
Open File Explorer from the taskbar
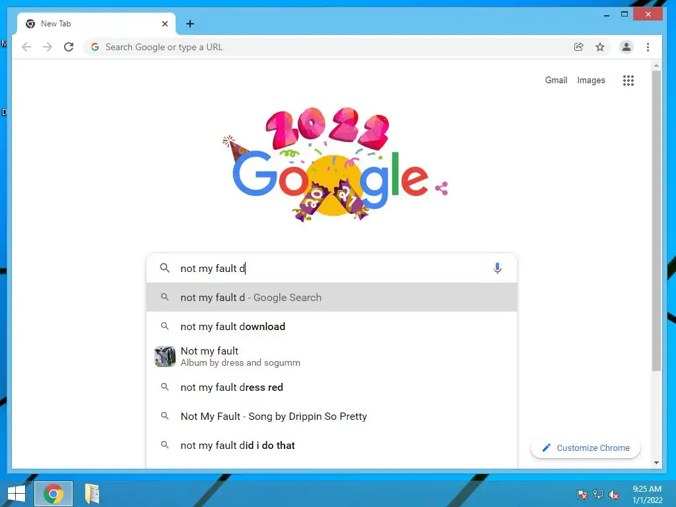[92, 494]
